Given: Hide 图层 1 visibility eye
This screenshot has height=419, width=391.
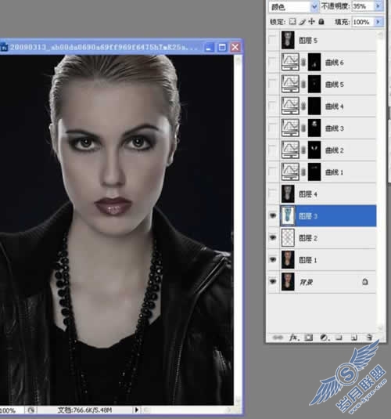Looking at the screenshot, I should click(273, 259).
